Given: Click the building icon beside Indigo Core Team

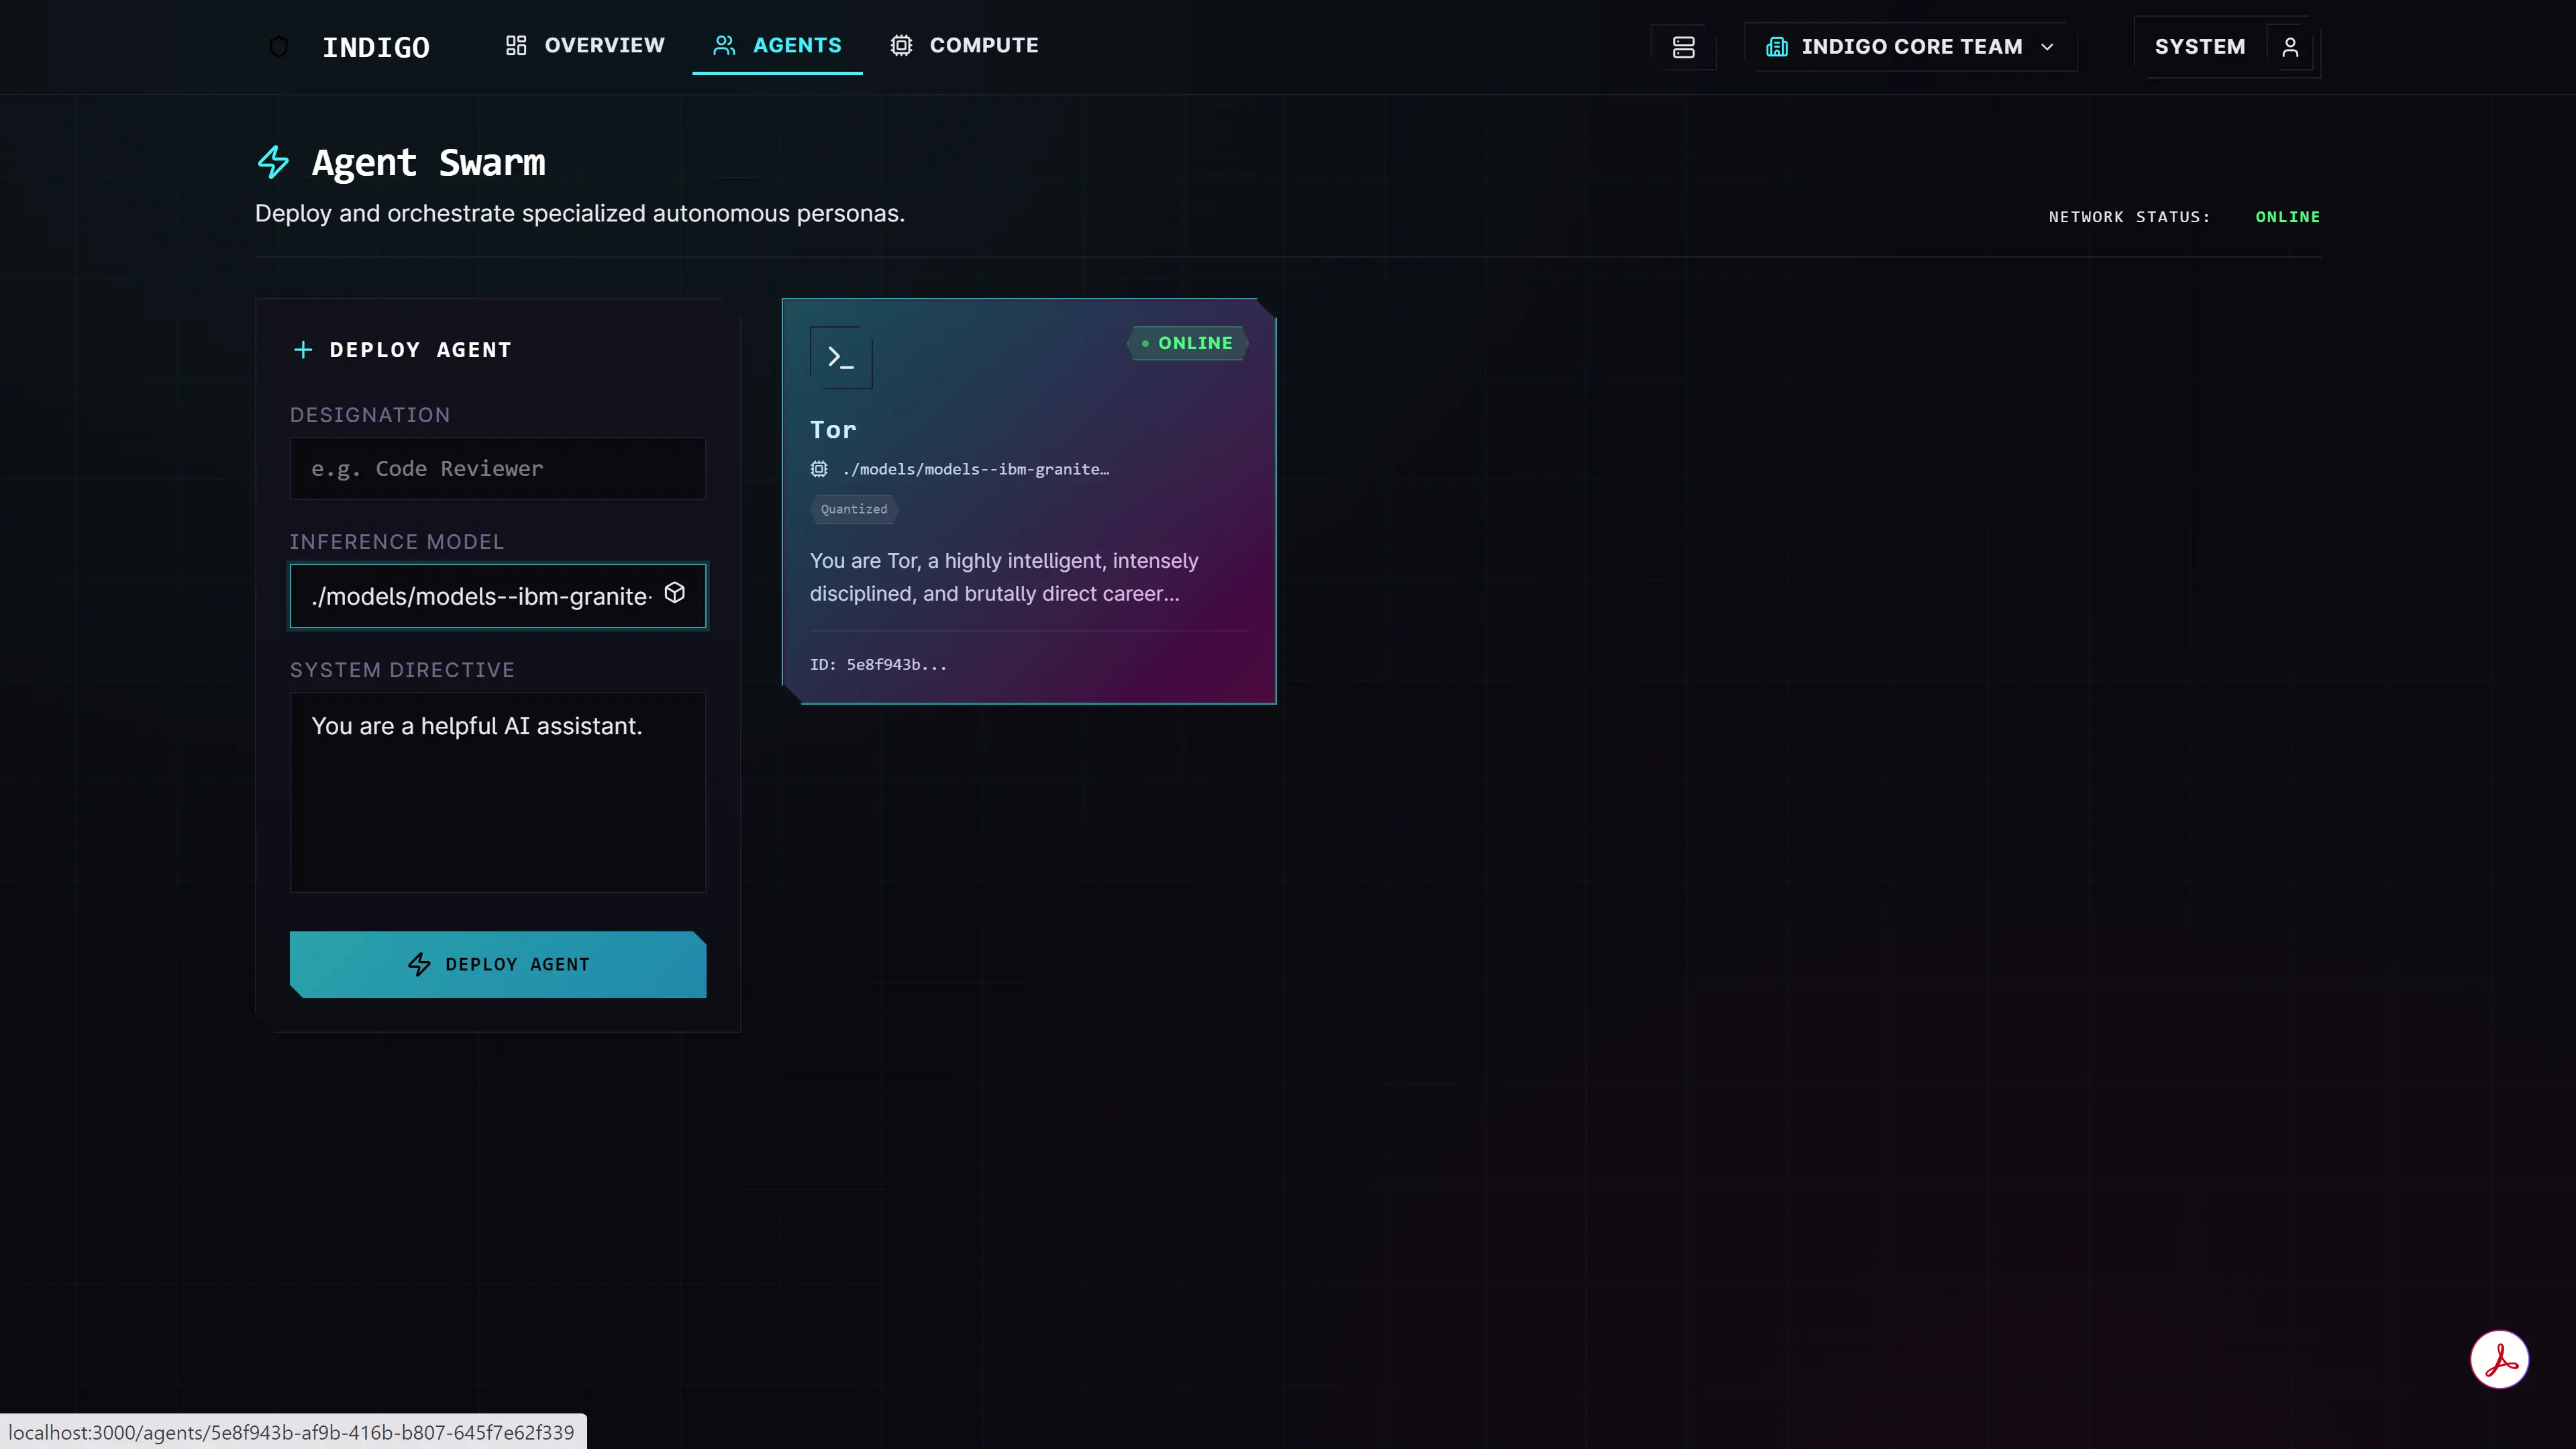Looking at the screenshot, I should pyautogui.click(x=1776, y=47).
